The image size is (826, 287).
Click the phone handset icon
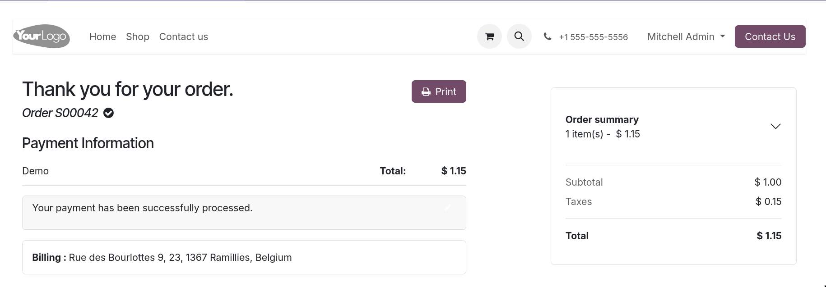pos(548,36)
